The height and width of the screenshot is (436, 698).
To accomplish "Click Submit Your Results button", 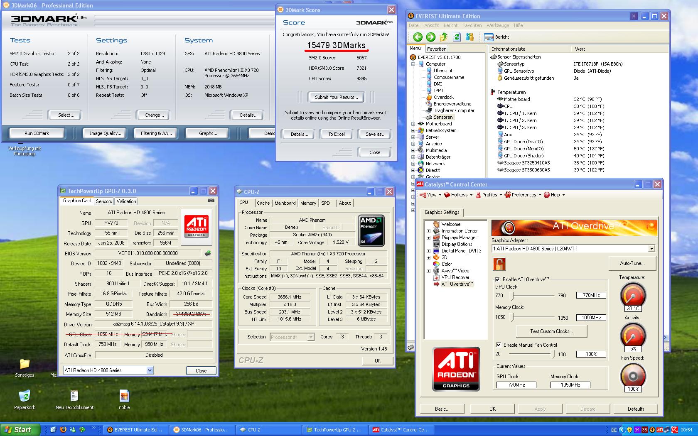I will (336, 97).
